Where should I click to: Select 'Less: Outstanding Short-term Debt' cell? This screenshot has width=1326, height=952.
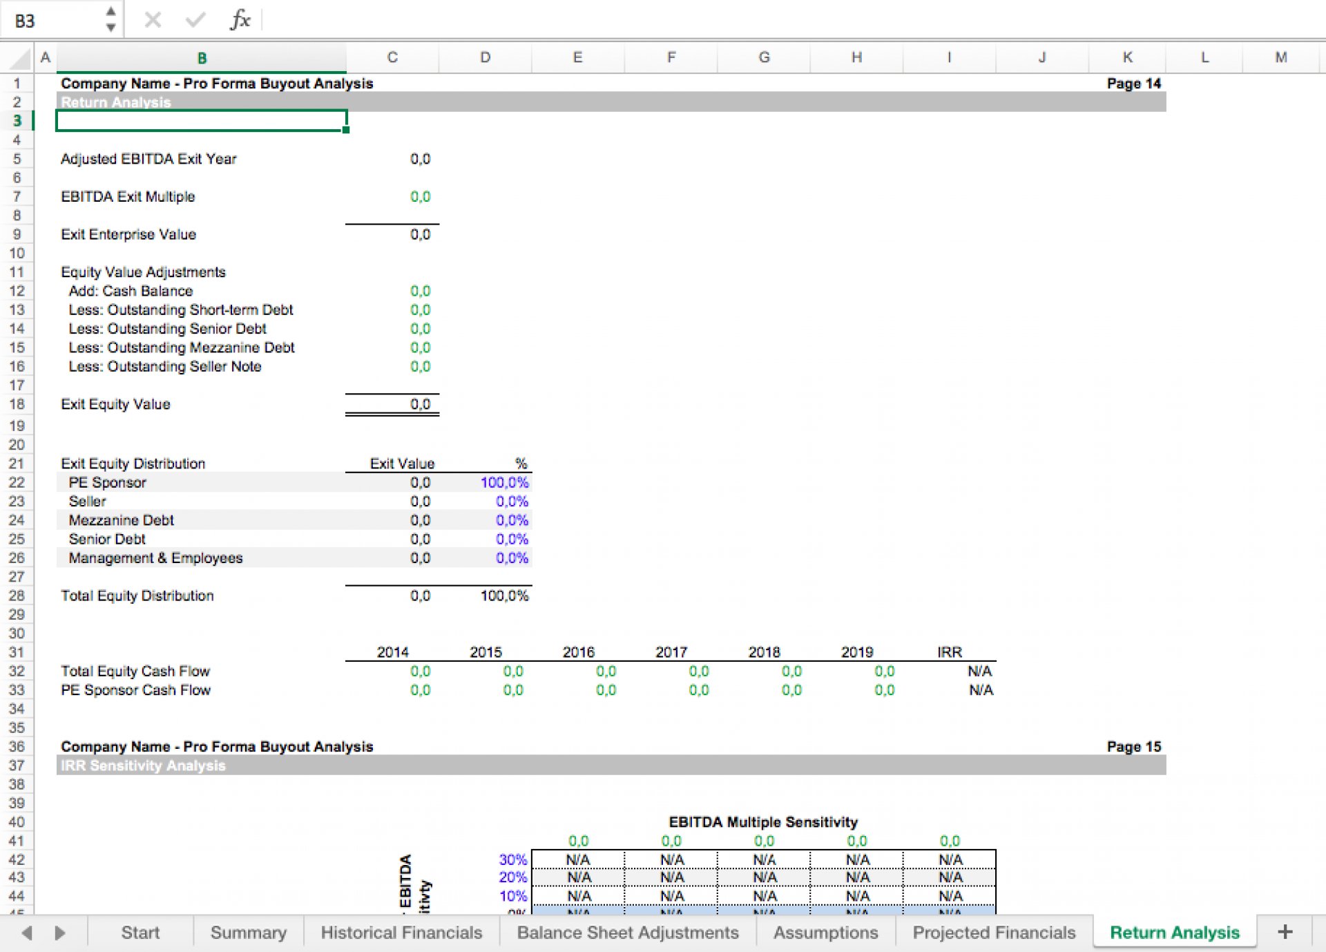pyautogui.click(x=181, y=310)
